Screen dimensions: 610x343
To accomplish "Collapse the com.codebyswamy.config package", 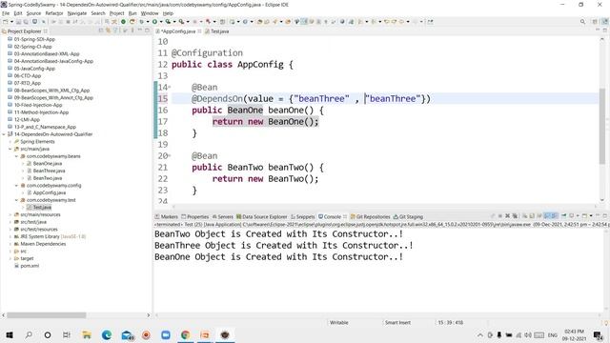I will pos(16,186).
